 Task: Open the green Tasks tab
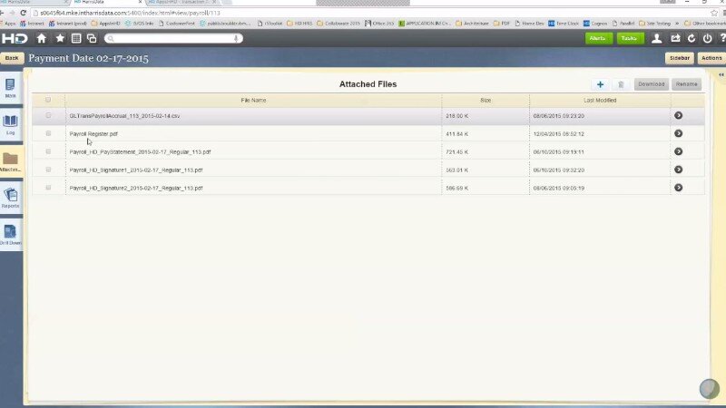pyautogui.click(x=630, y=38)
